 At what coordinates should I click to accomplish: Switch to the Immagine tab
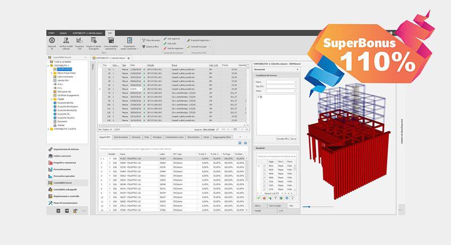[157, 137]
